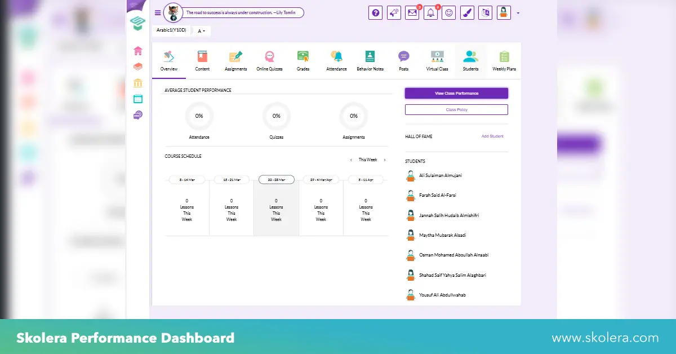Open the help question mark icon
The height and width of the screenshot is (354, 676).
coord(376,13)
